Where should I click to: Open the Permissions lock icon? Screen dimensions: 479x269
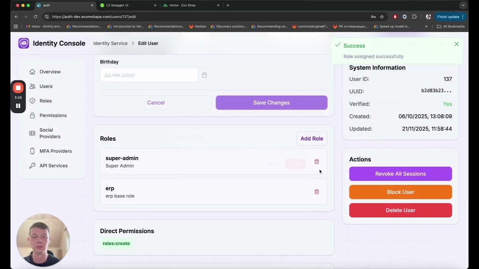pos(32,115)
